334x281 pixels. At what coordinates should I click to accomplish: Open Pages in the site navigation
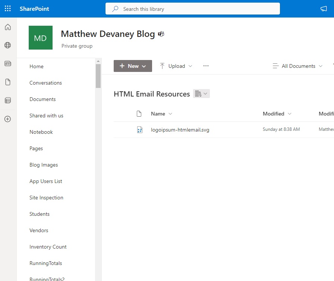click(x=36, y=148)
